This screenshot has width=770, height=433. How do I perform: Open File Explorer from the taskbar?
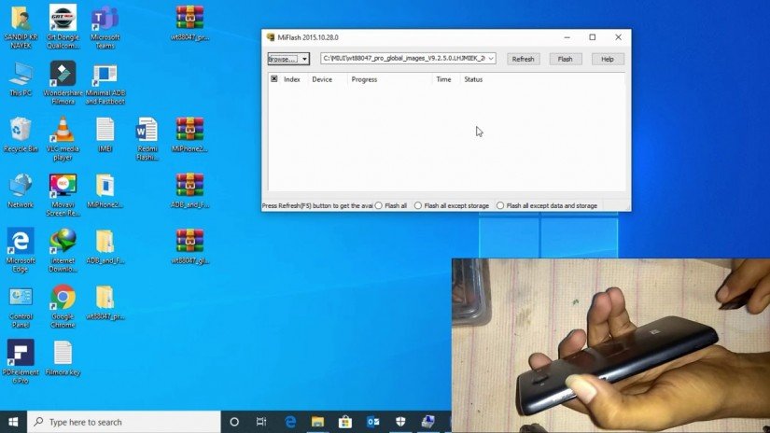pos(317,422)
